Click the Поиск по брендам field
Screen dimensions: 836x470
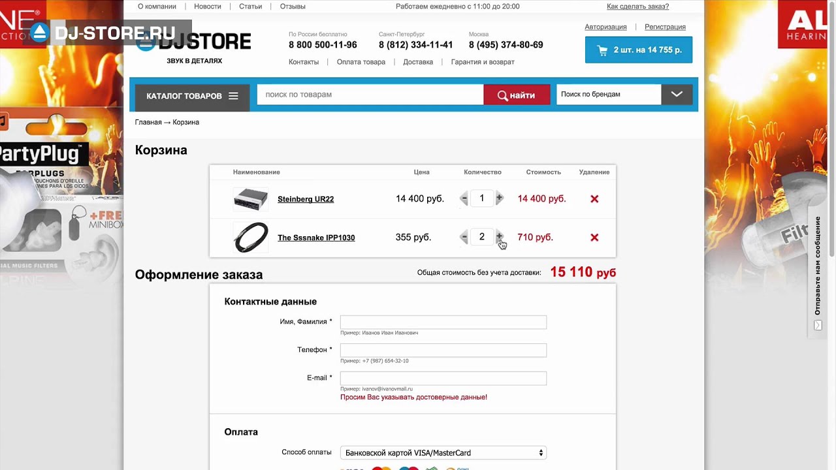point(609,94)
